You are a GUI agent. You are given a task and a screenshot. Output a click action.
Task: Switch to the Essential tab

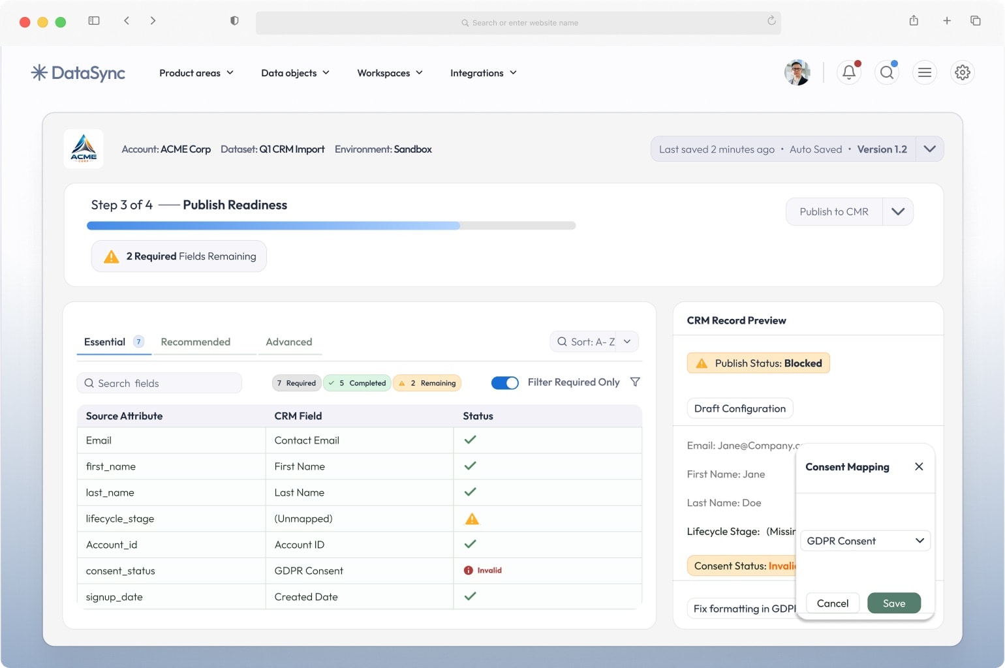114,342
